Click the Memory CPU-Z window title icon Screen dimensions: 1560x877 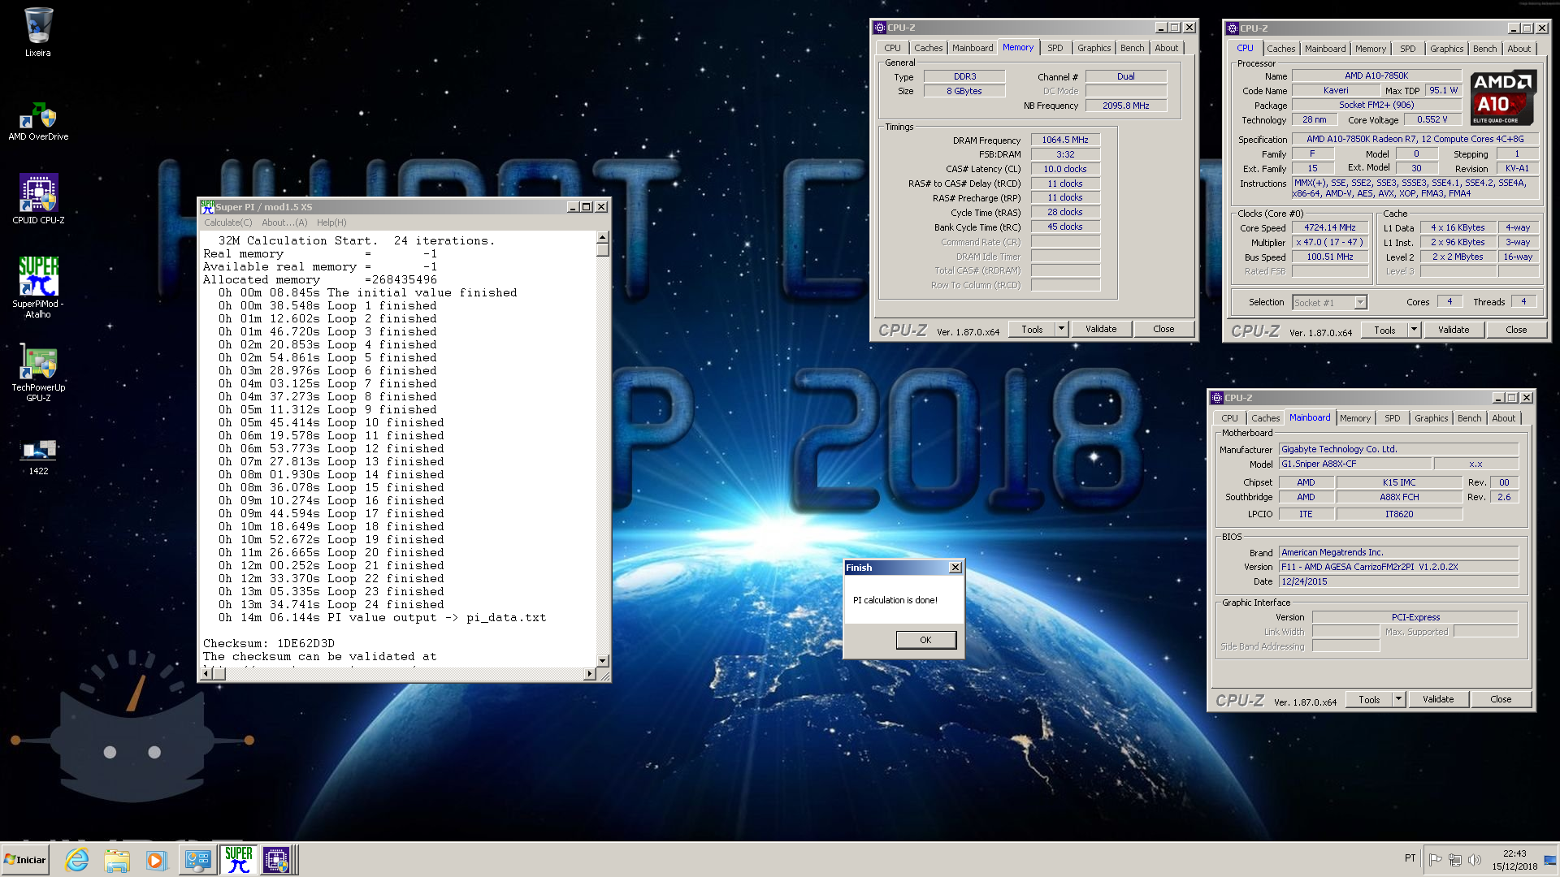[879, 28]
